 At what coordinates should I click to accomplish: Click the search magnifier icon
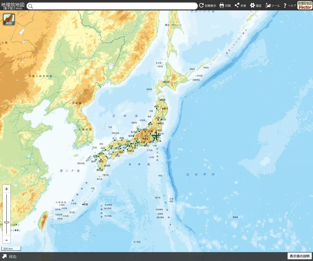(x=30, y=6)
